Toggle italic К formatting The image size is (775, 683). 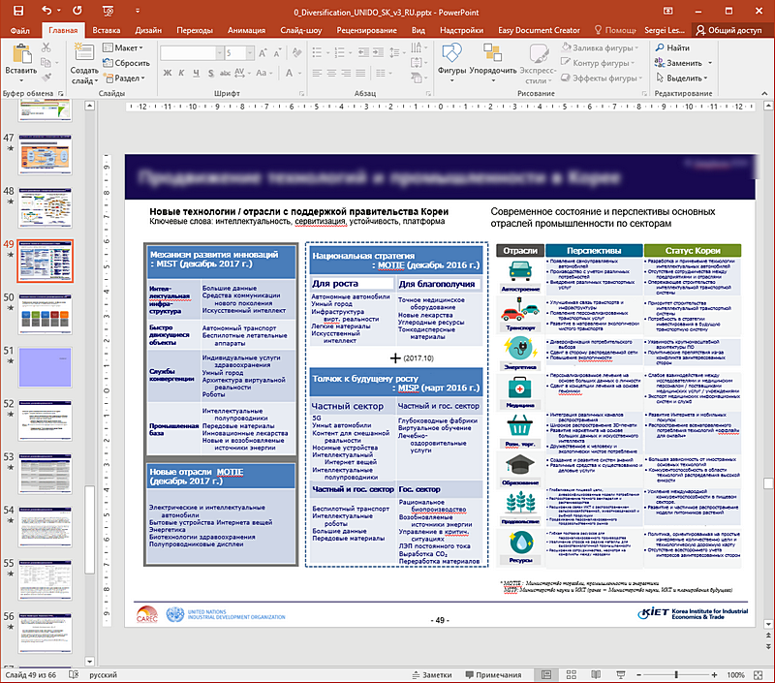[181, 73]
